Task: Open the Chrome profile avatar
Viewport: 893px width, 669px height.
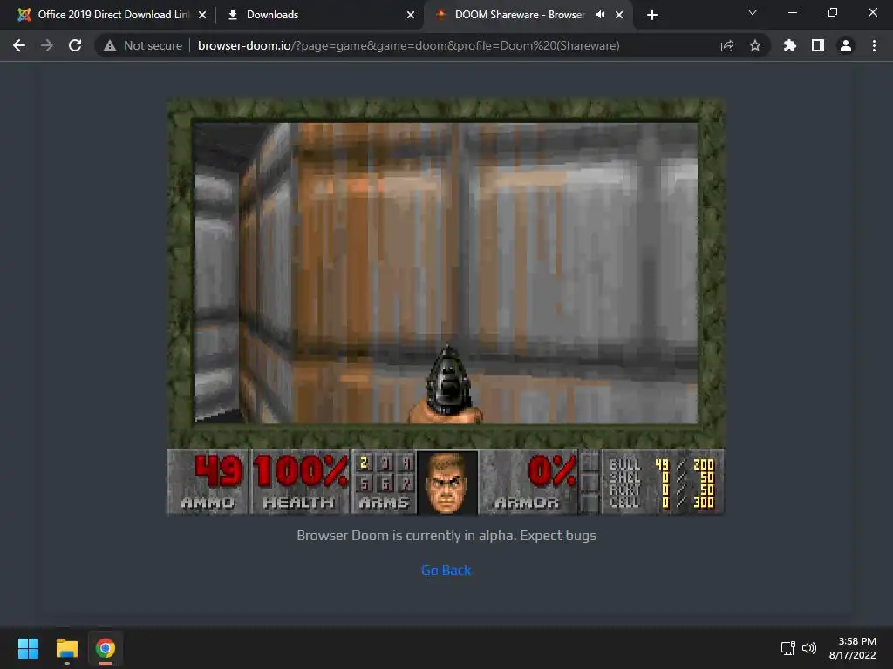Action: click(x=846, y=45)
